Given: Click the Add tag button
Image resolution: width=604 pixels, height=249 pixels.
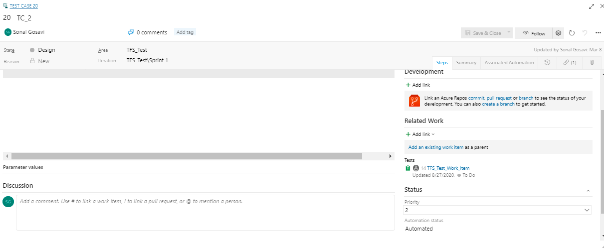Looking at the screenshot, I should coord(185,32).
